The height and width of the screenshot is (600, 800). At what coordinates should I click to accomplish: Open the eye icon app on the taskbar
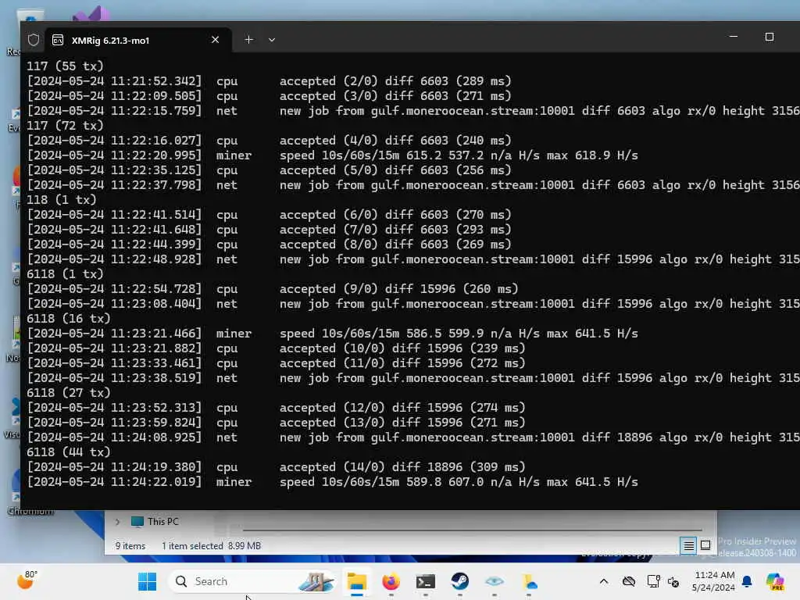coord(494,581)
